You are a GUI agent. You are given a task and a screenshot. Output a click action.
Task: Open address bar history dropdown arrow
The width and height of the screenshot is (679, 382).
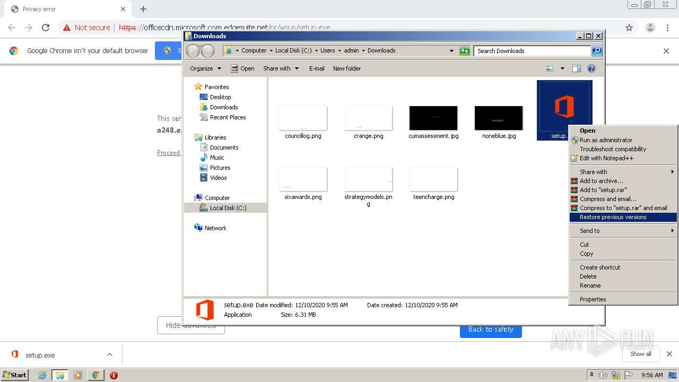click(451, 51)
